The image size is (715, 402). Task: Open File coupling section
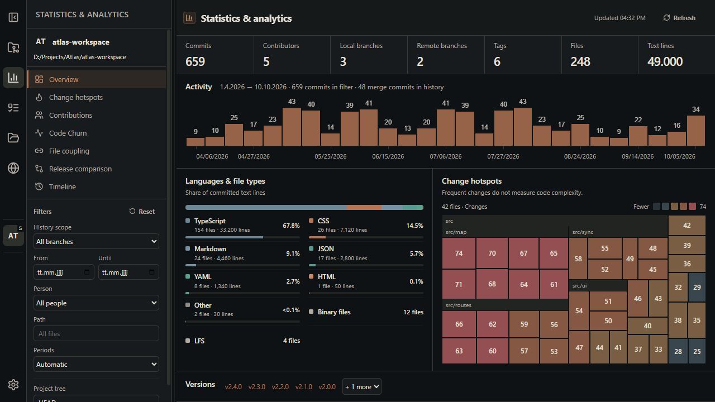pyautogui.click(x=96, y=151)
